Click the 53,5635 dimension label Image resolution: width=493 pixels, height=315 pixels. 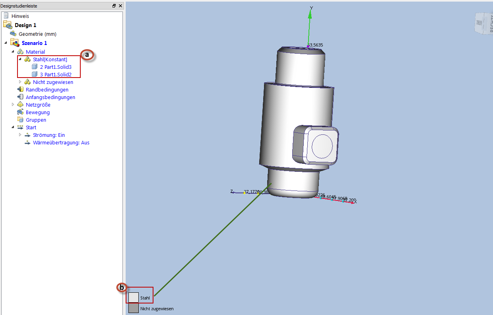click(315, 45)
